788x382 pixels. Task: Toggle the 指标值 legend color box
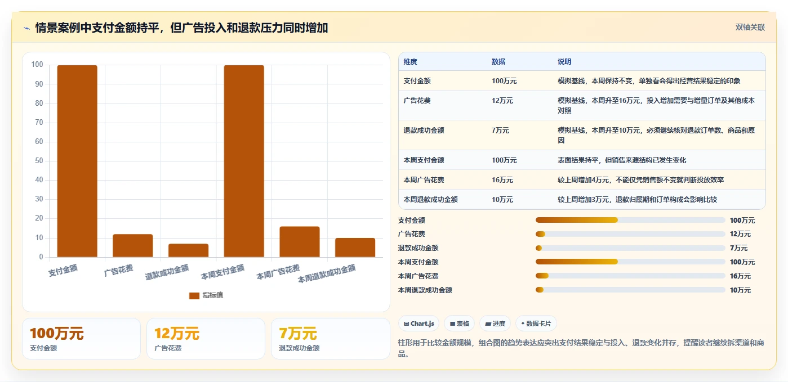click(x=194, y=295)
